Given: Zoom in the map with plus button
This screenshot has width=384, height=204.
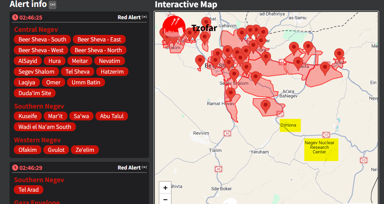Looking at the screenshot, I should point(165,188).
